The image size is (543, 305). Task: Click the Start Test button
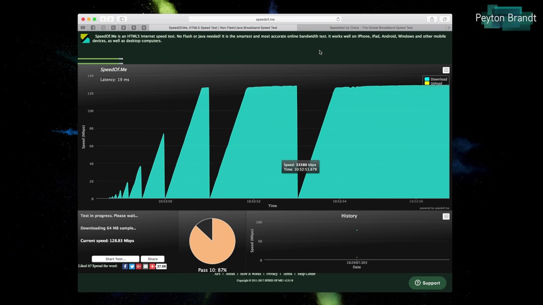(115, 259)
